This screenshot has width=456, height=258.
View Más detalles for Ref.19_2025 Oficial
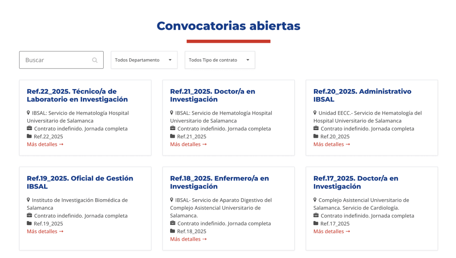coord(45,231)
